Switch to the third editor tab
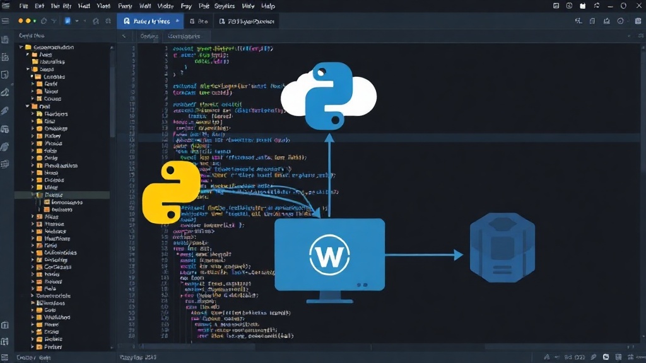This screenshot has height=363, width=646. coord(247,21)
